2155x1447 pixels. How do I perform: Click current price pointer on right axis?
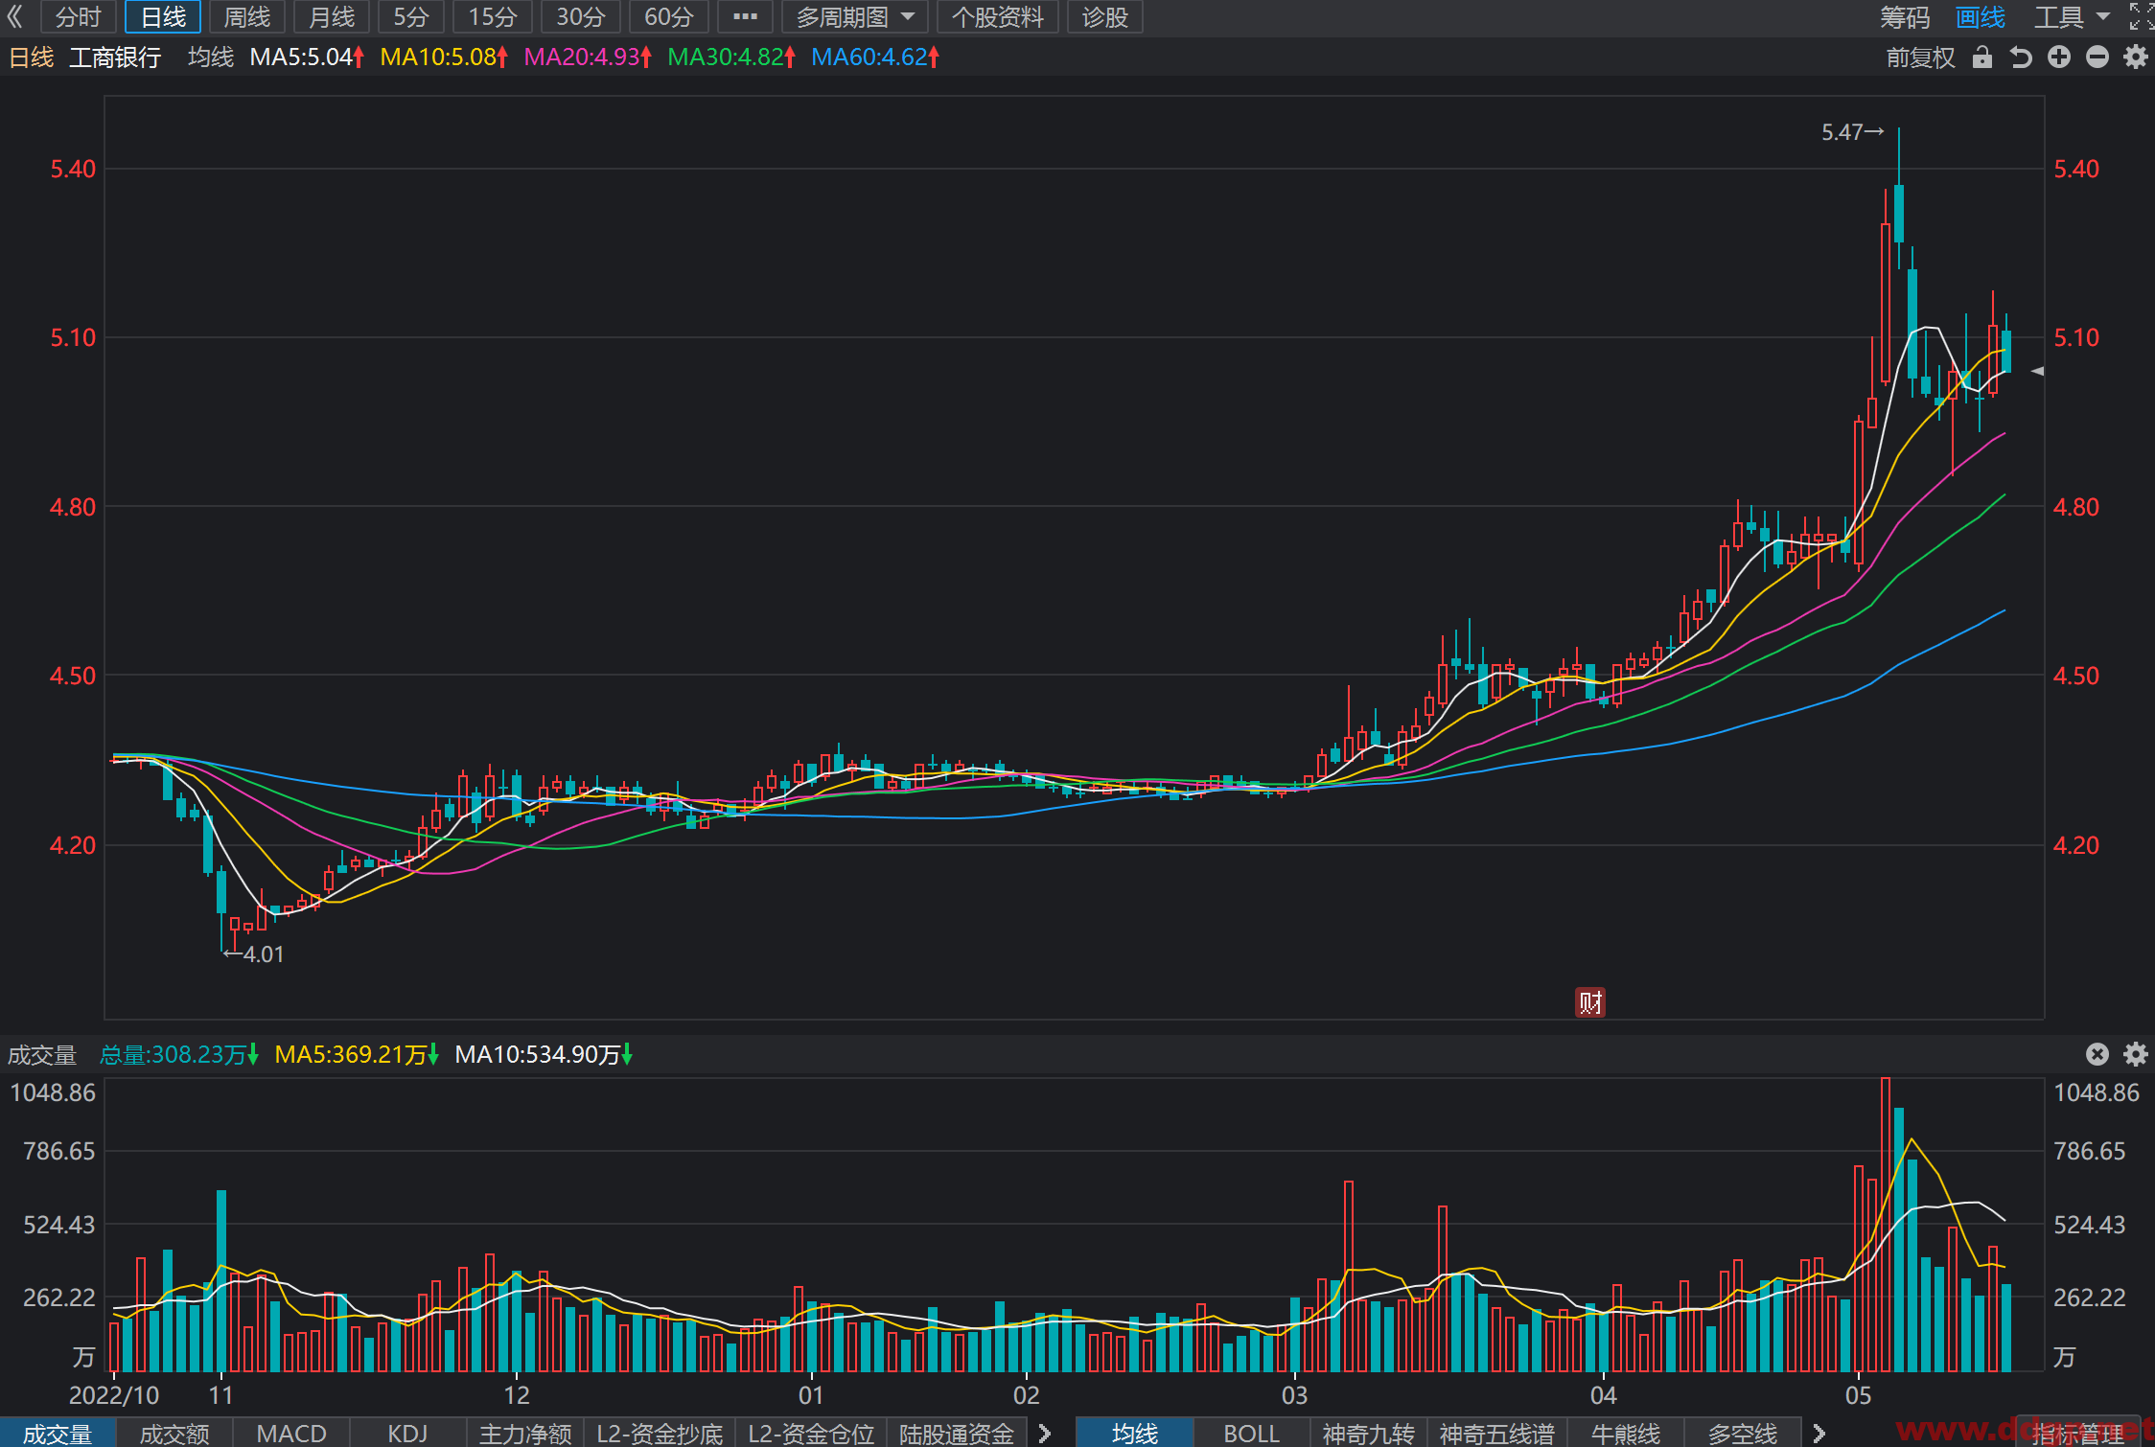pos(2037,371)
